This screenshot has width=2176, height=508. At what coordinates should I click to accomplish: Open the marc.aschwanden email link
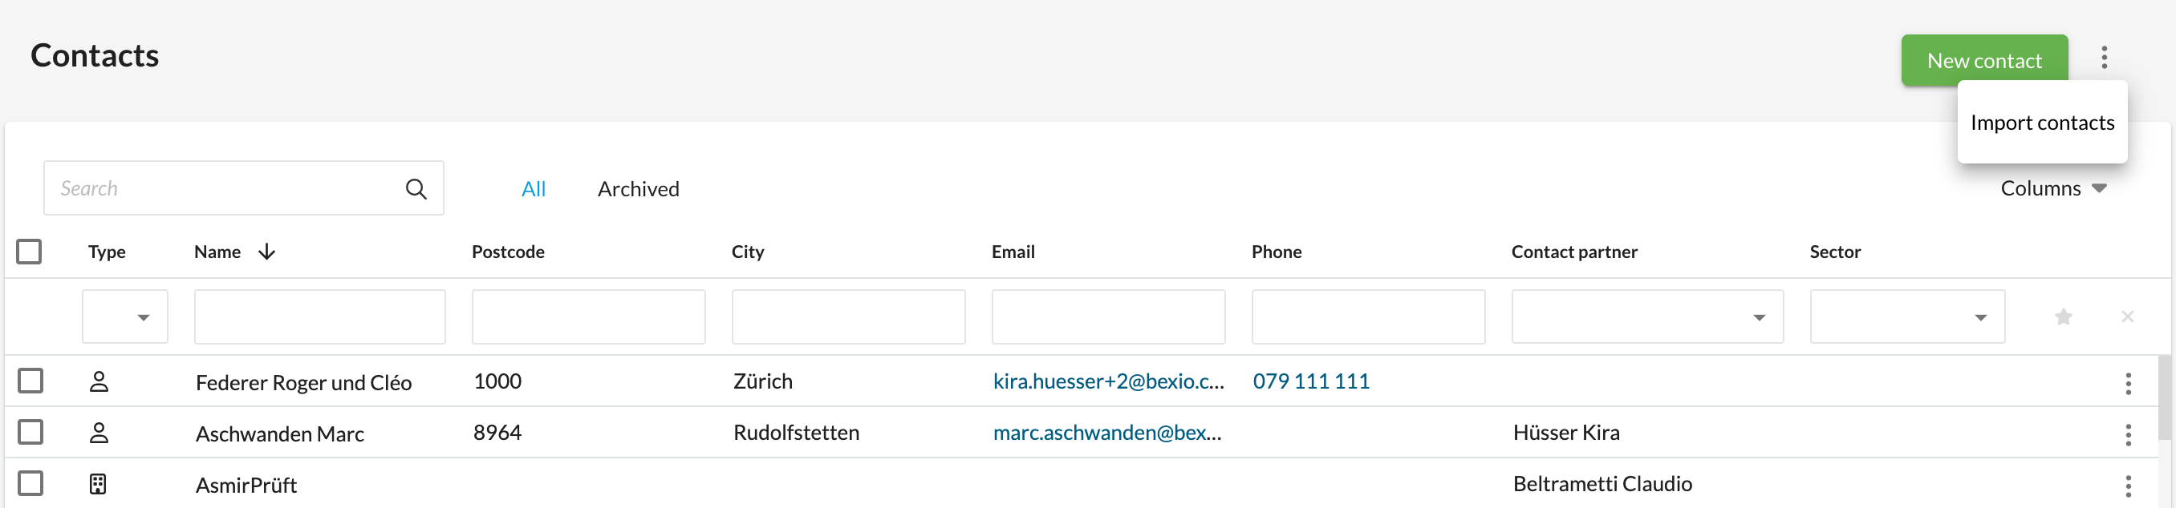[1106, 433]
